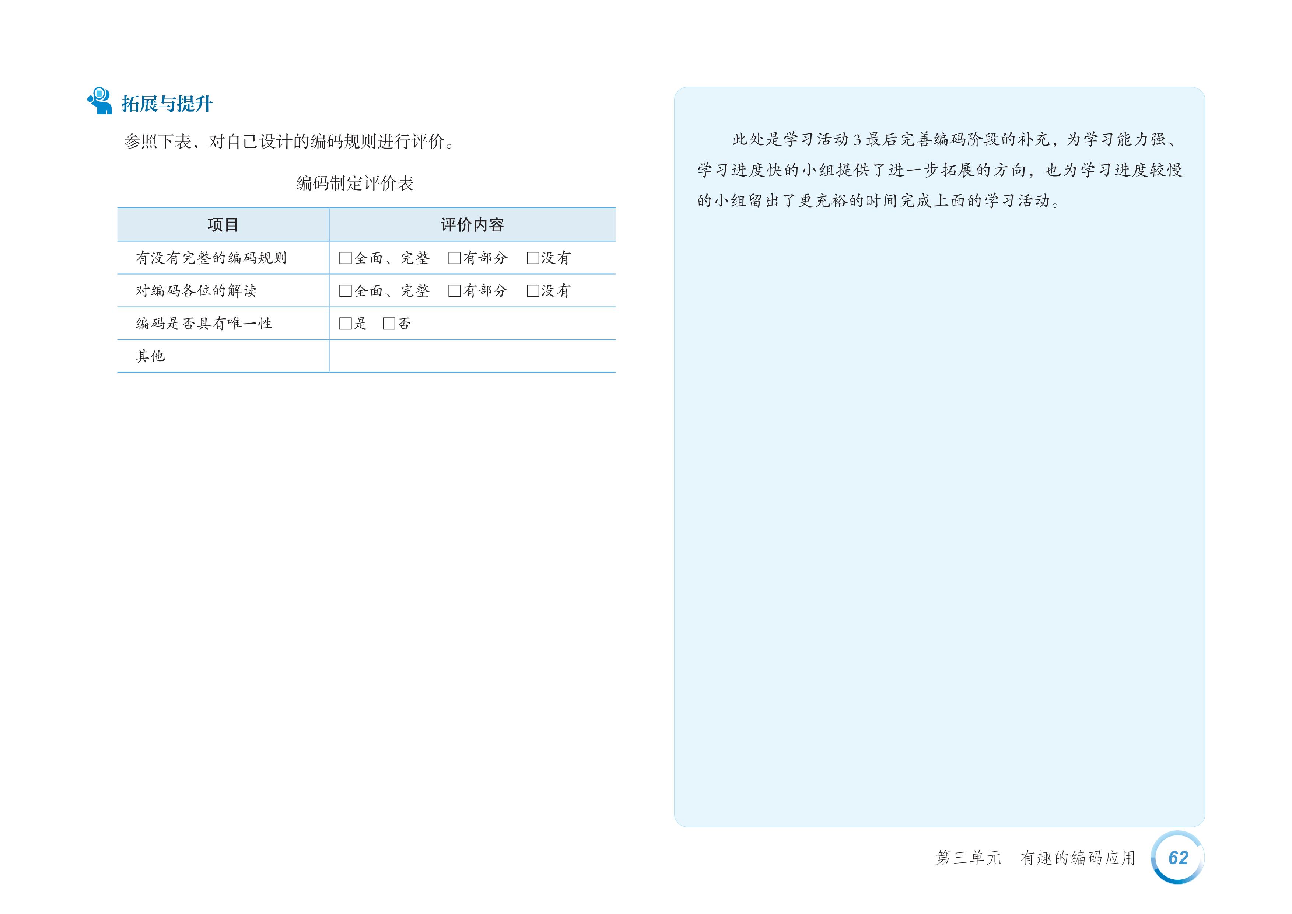Tick the 是 checkbox for uniqueness
This screenshot has height=914, width=1292.
(x=345, y=324)
